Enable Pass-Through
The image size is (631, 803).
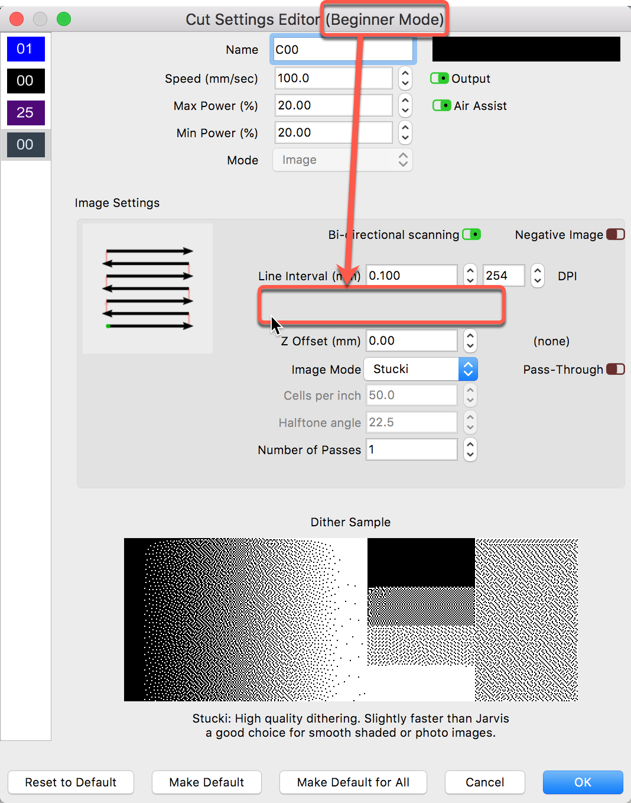click(x=615, y=369)
